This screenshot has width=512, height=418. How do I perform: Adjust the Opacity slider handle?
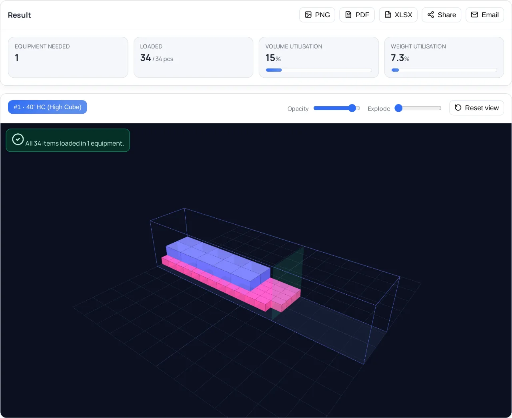[x=352, y=108]
